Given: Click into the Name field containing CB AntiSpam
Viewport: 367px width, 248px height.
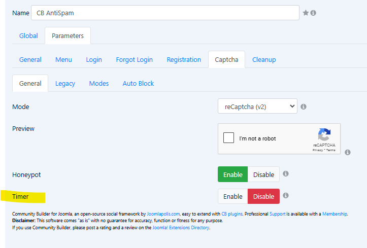Looking at the screenshot, I should (x=165, y=13).
